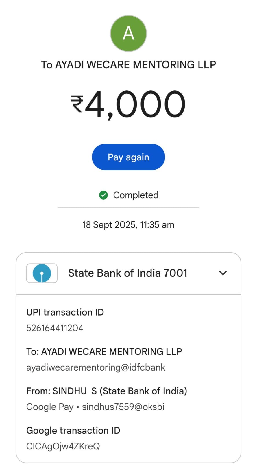This screenshot has width=257, height=464.
Task: Click the rupee currency symbol
Action: (x=77, y=104)
